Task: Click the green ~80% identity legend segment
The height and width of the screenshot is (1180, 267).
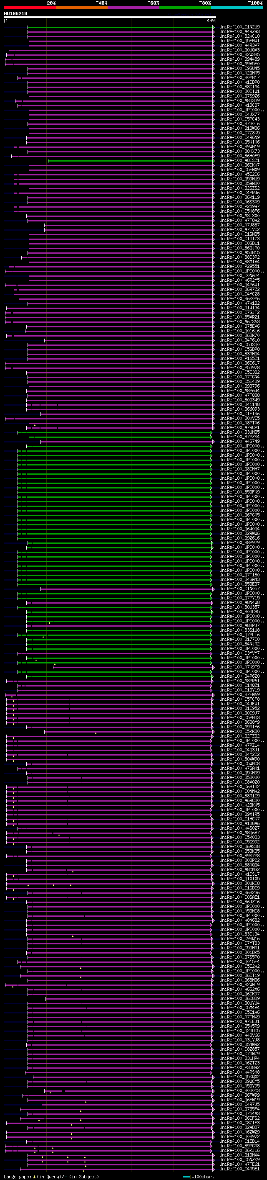Action: pos(185,8)
